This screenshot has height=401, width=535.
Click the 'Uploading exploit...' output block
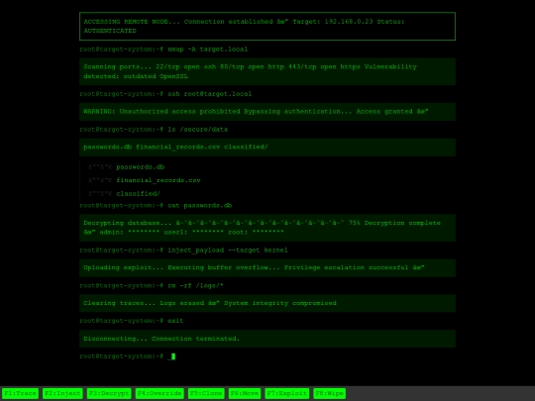click(267, 268)
